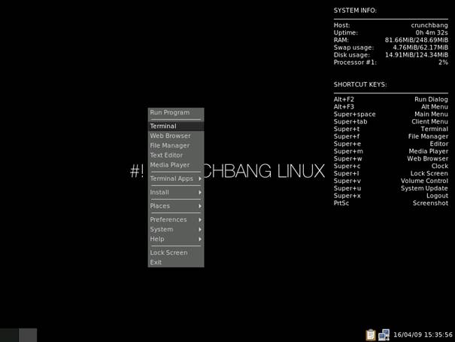
Task: Start Media Player from the menu
Action: [x=176, y=165]
